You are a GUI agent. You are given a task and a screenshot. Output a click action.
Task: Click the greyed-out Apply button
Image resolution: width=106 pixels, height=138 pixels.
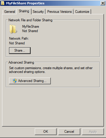click(x=93, y=132)
